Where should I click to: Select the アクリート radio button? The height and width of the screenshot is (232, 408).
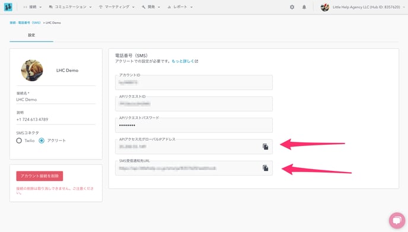coord(42,141)
